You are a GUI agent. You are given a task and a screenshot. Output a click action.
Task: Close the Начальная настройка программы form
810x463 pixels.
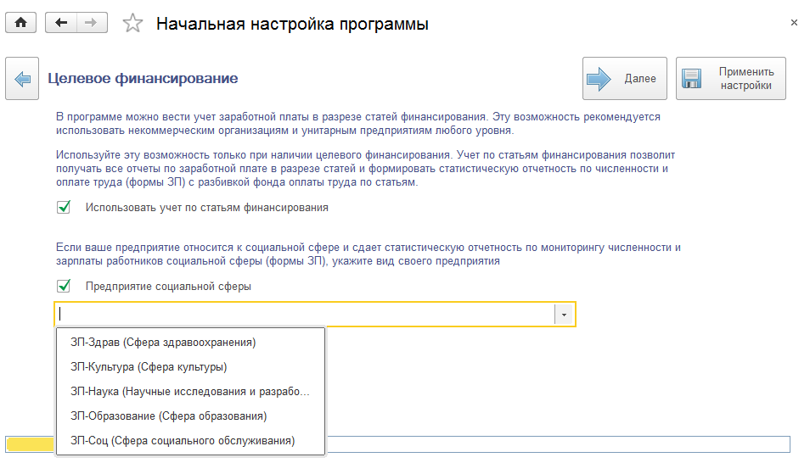point(794,23)
